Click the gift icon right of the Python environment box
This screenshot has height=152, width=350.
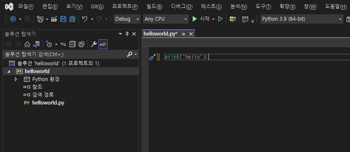coord(348,19)
